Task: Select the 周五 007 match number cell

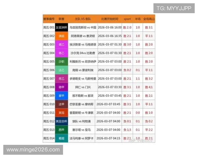Action: pos(49,79)
